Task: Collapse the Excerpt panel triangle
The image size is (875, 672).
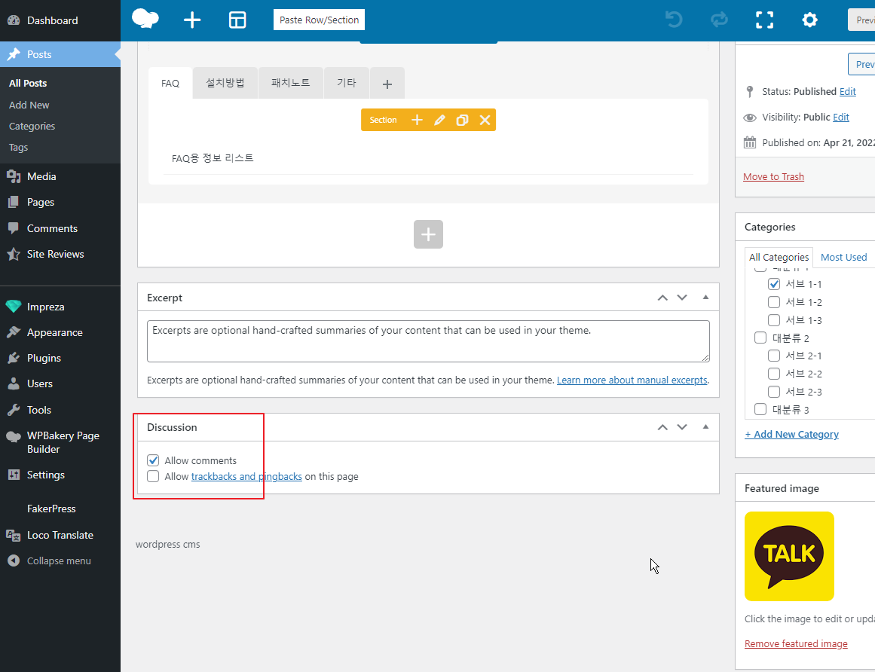Action: (705, 298)
